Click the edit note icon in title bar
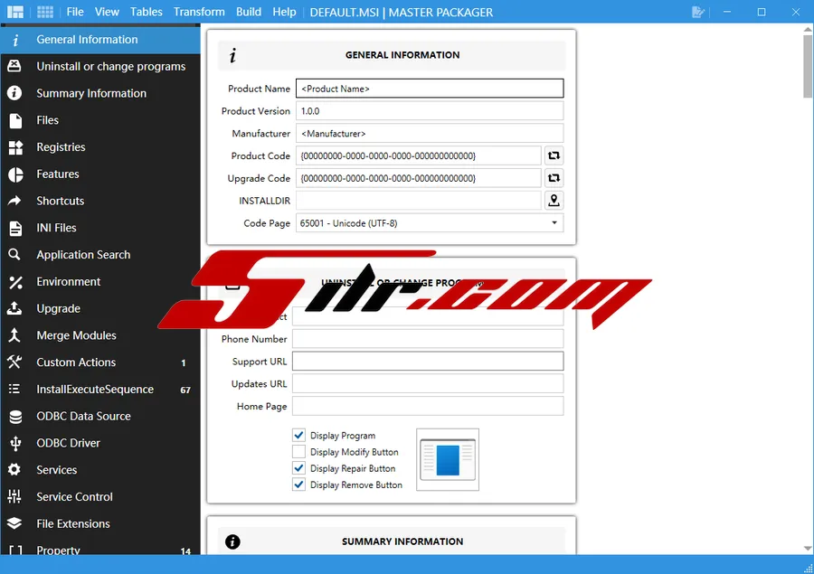Screen dimensions: 814x574 (x=698, y=12)
